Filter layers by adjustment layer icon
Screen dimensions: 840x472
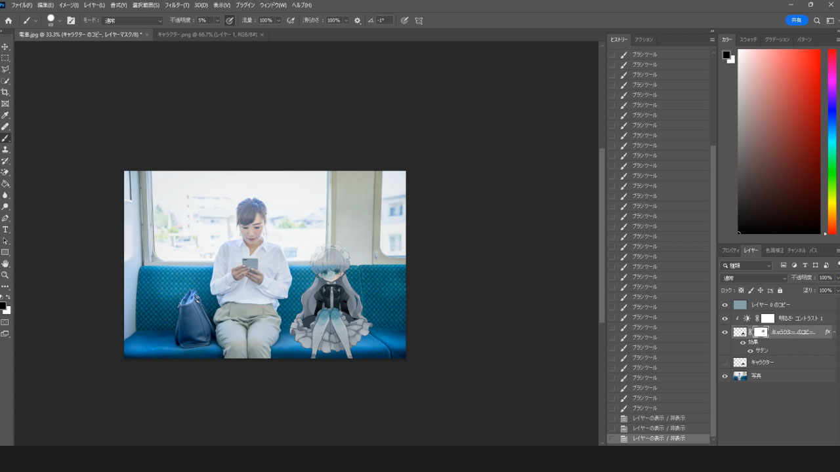tap(794, 265)
